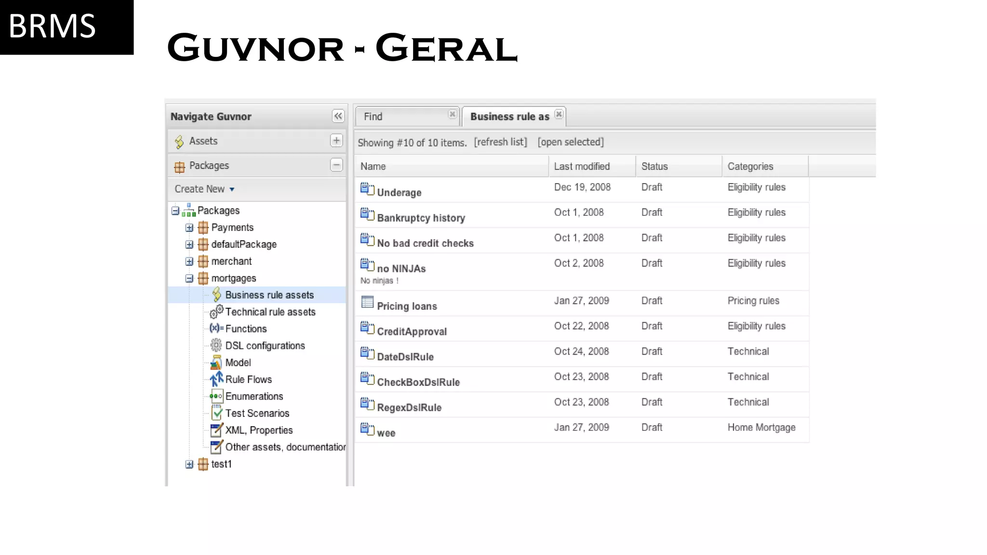The width and height of the screenshot is (987, 555).
Task: Click the CreditApproval rule icon
Action: [367, 328]
